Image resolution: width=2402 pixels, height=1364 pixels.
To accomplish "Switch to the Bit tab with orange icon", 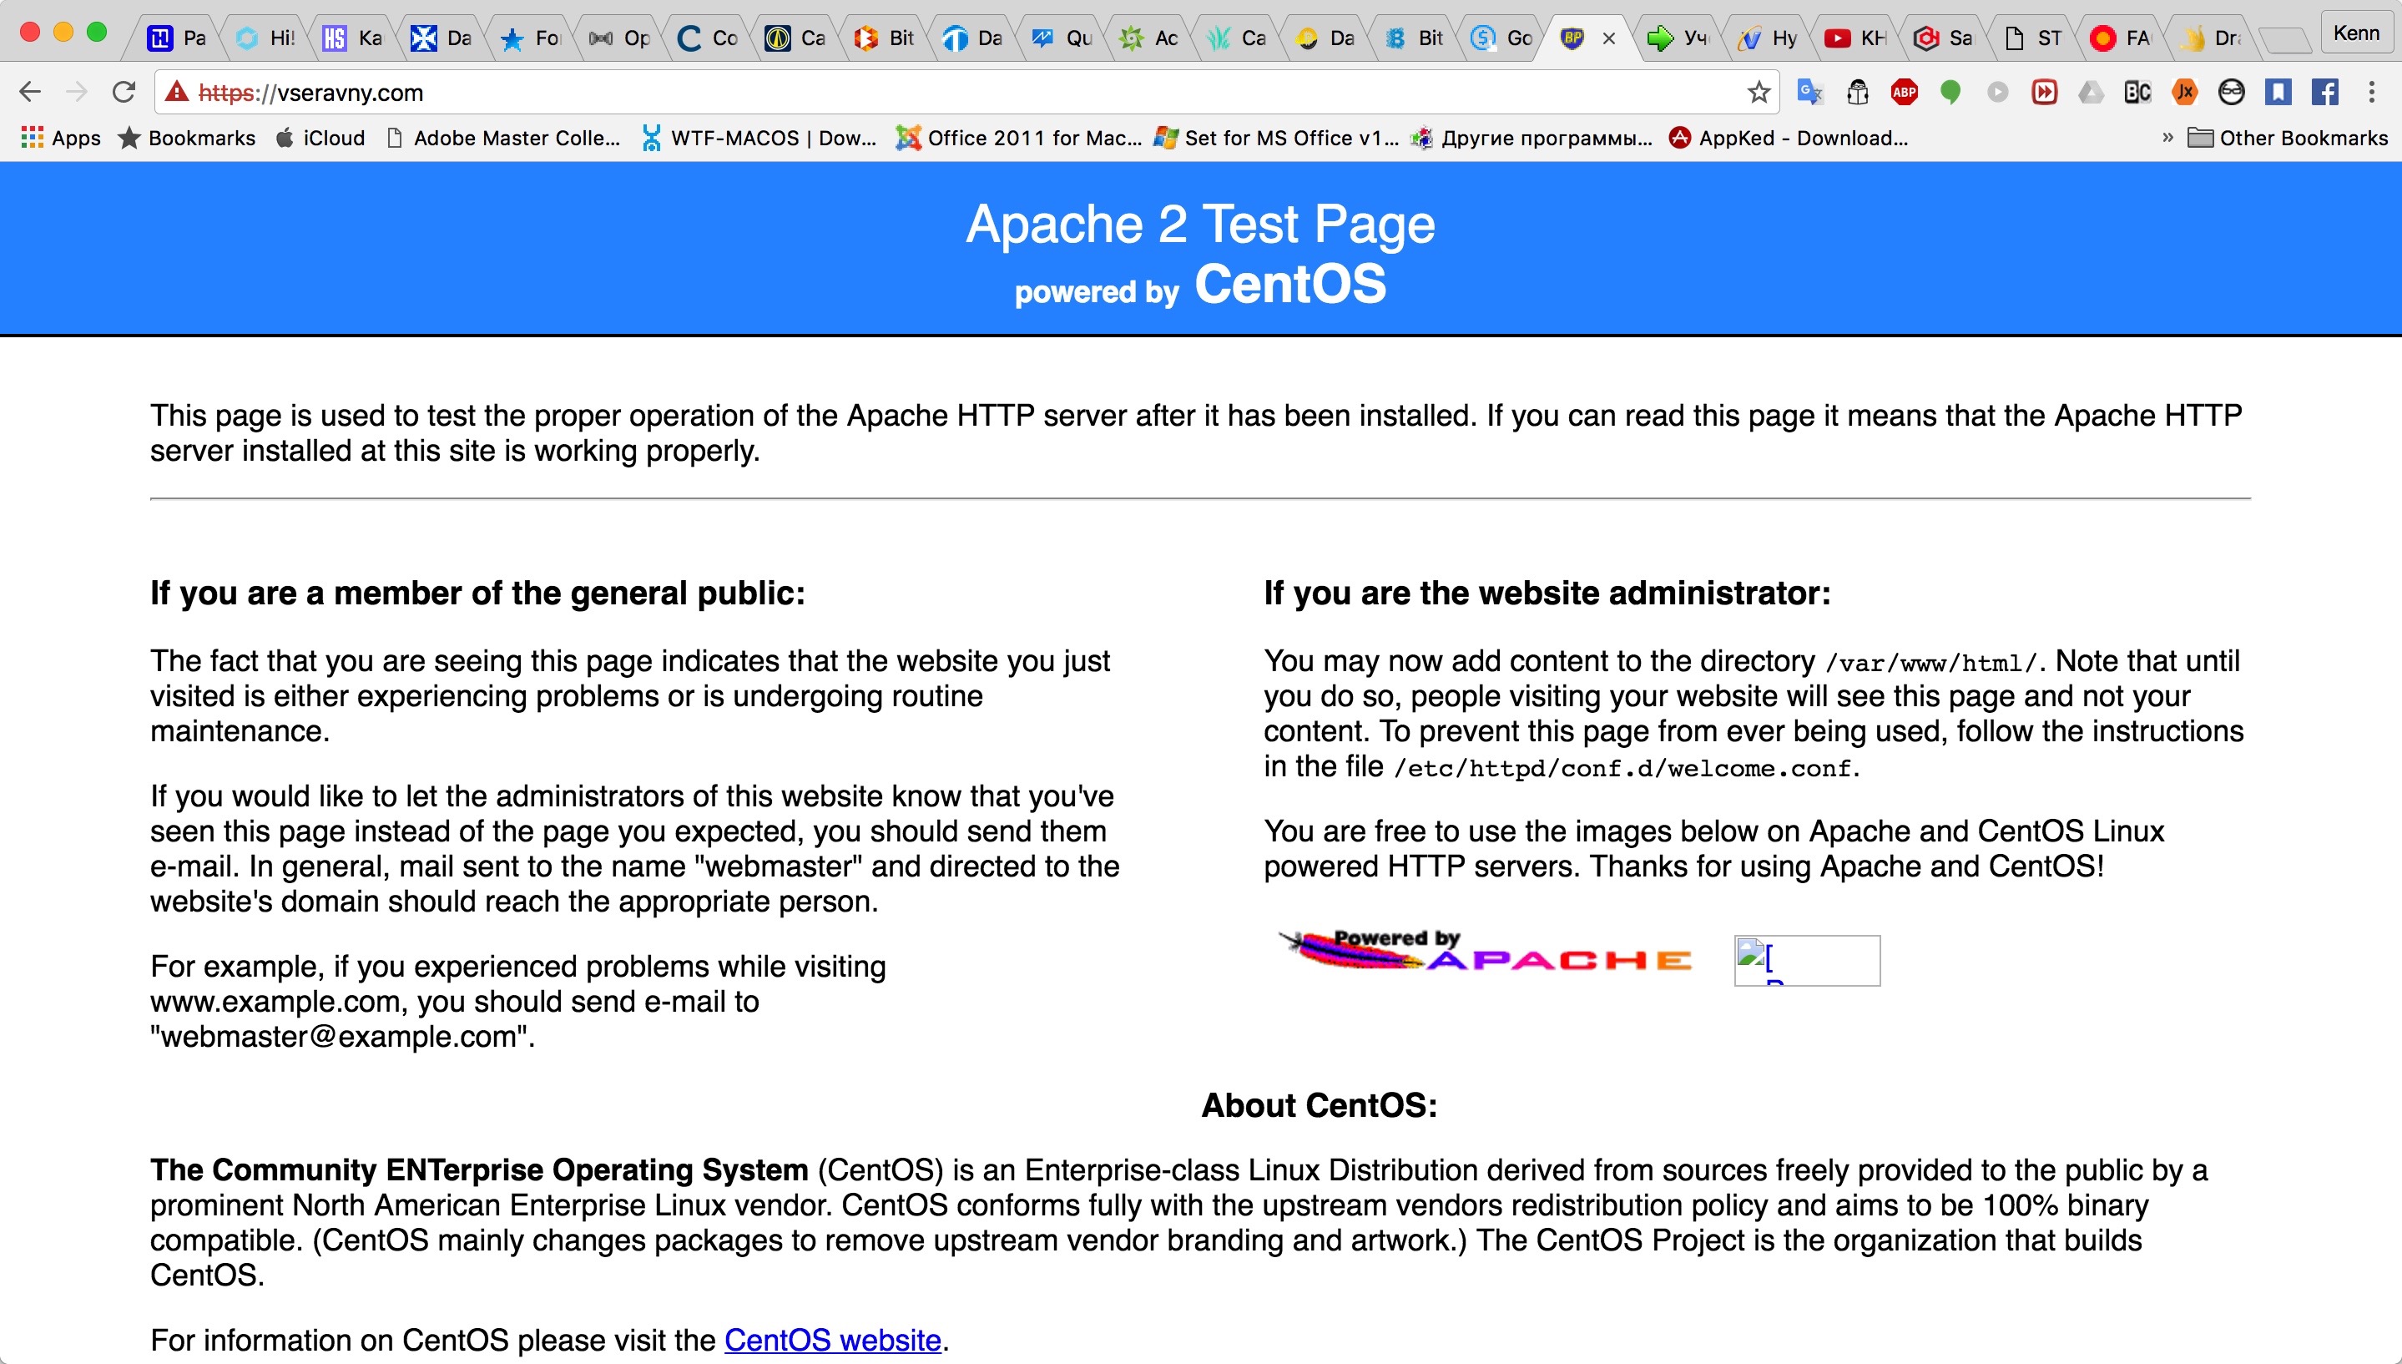I will 884,38.
